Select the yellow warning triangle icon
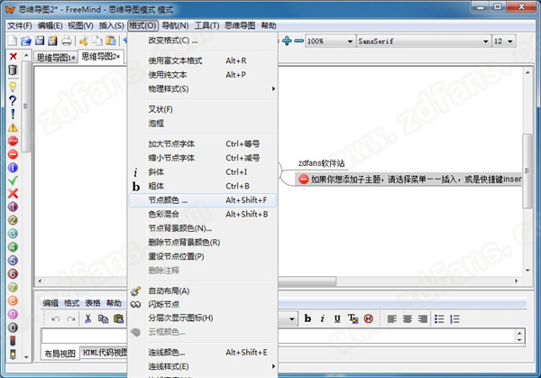The image size is (541, 378). (x=13, y=128)
